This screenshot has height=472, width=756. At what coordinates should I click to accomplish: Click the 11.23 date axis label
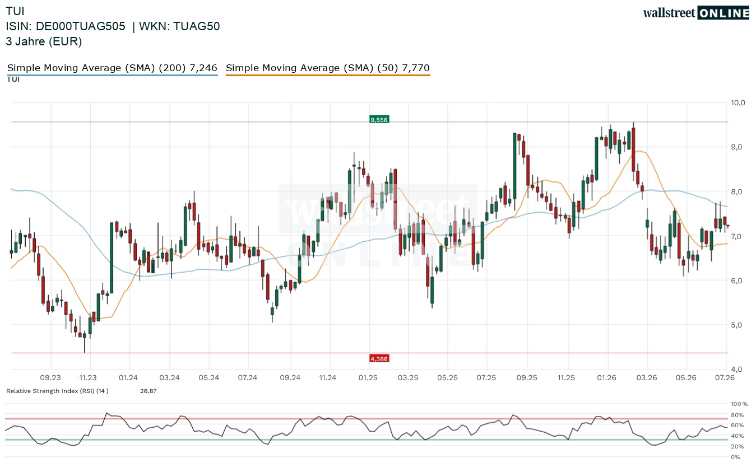[x=89, y=378]
